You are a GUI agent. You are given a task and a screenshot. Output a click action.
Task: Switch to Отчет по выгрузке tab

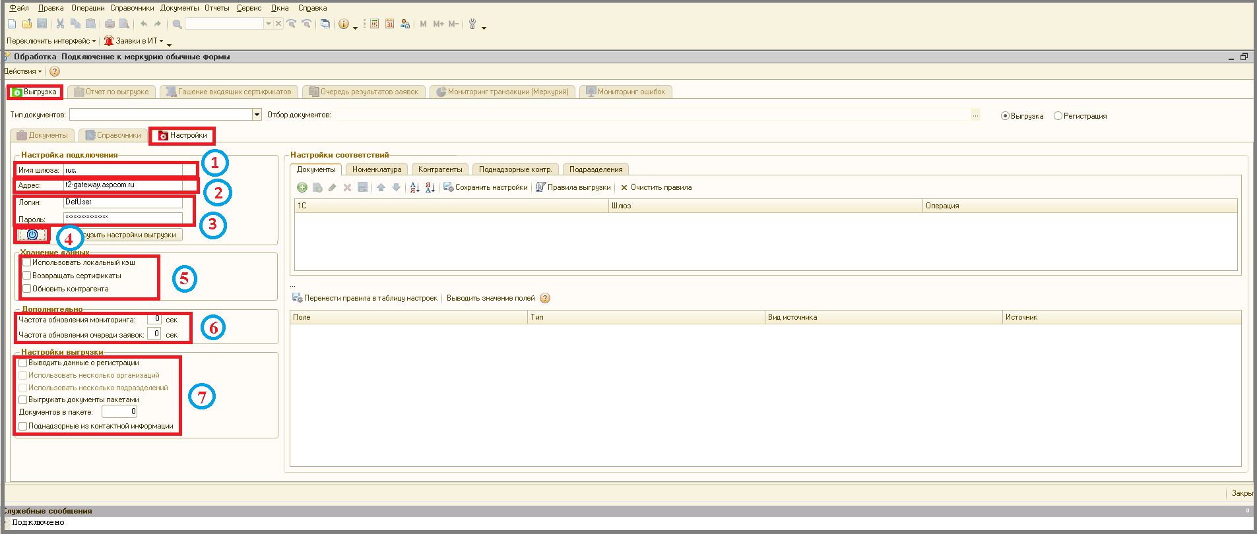click(x=112, y=92)
